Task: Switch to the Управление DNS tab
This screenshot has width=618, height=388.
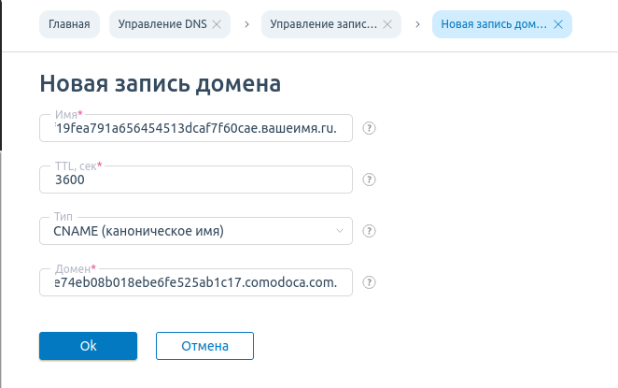Action: coord(162,24)
